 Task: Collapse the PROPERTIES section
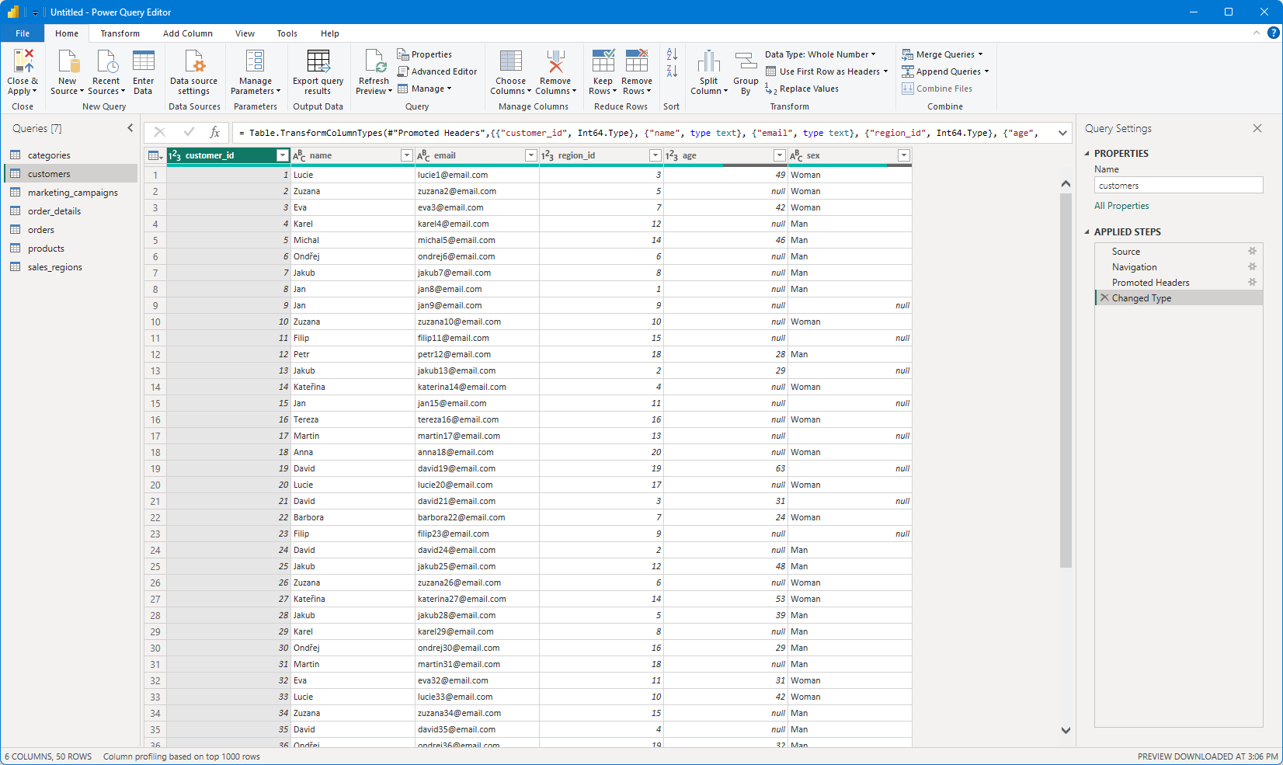point(1087,154)
